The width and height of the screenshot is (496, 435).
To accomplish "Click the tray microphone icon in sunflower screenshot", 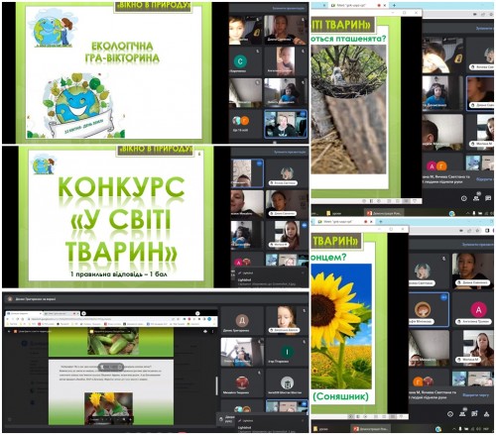I will [460, 429].
